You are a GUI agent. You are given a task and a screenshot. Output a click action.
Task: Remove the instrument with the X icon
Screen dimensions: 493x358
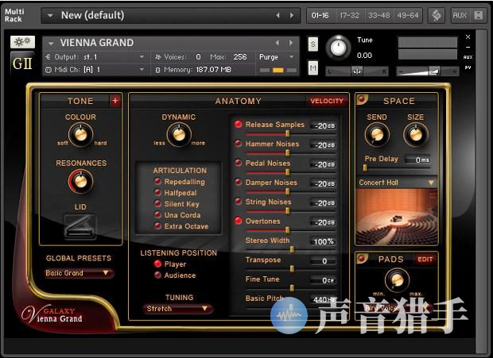click(468, 37)
